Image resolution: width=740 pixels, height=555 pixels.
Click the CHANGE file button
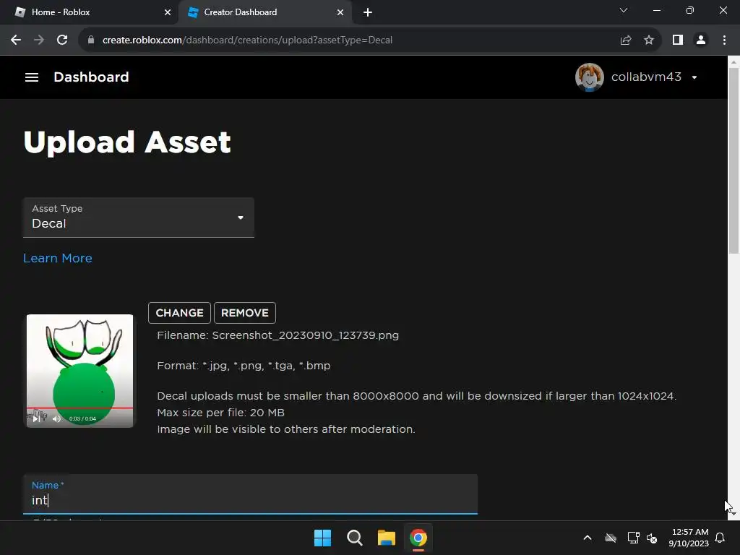179,313
